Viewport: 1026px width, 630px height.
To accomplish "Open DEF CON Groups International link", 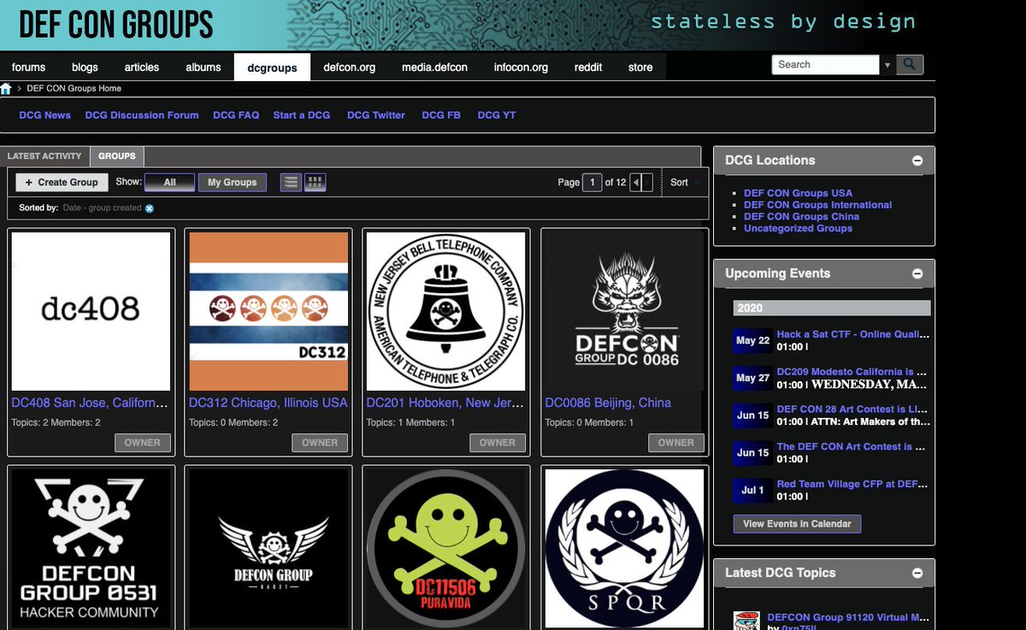I will (x=817, y=205).
